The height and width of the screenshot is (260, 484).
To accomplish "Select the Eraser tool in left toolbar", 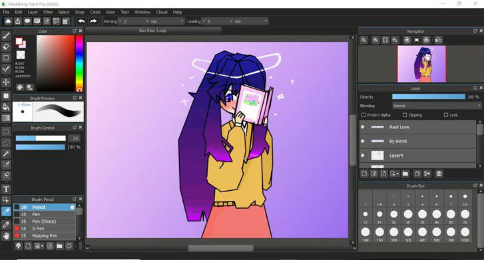I will [x=6, y=47].
